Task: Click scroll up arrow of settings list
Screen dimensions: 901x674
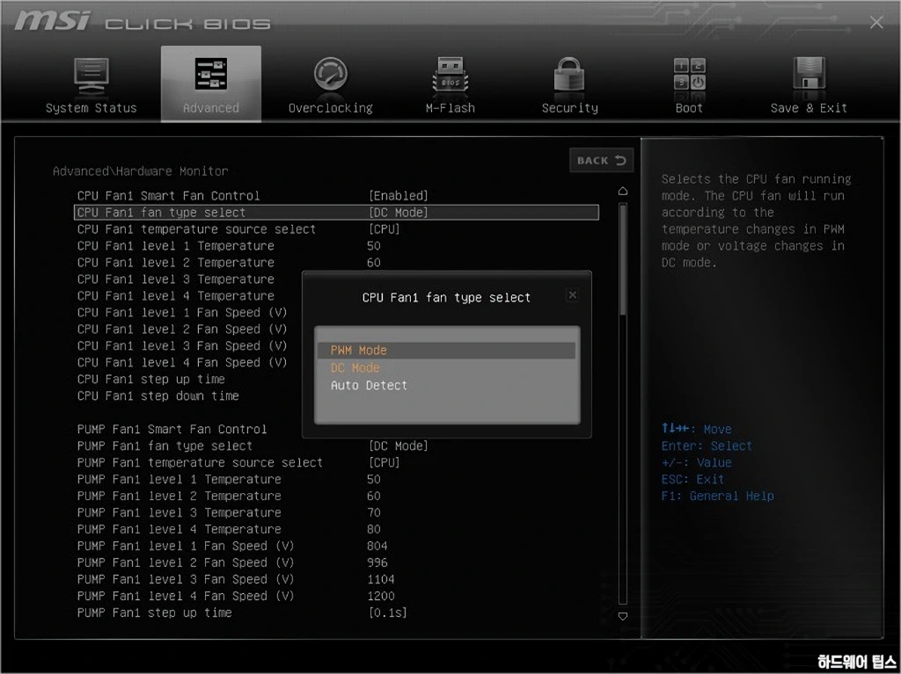Action: click(623, 192)
